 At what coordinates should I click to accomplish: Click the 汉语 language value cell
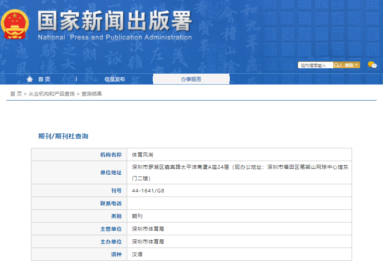click(137, 254)
